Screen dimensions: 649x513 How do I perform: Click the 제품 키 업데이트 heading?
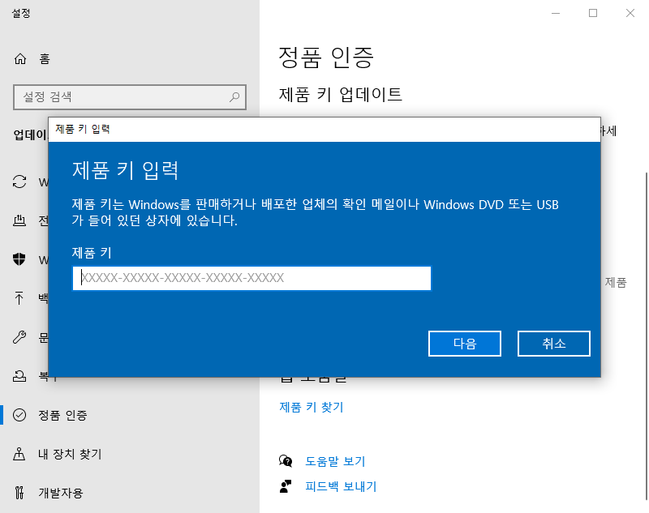[340, 95]
